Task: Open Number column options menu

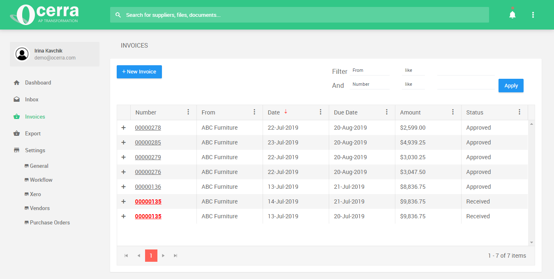Action: tap(188, 112)
